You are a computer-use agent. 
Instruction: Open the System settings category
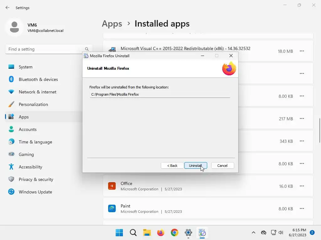[43, 67]
